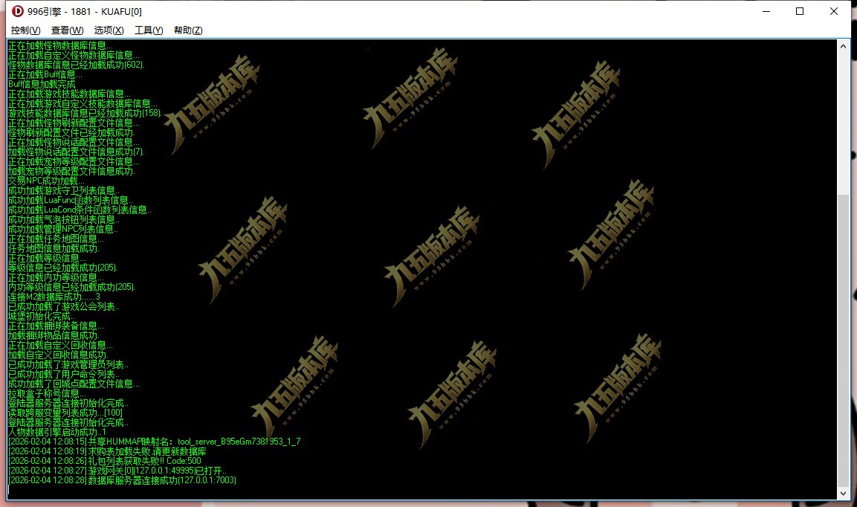
Task: Close the 996引擎 window
Action: 833,11
